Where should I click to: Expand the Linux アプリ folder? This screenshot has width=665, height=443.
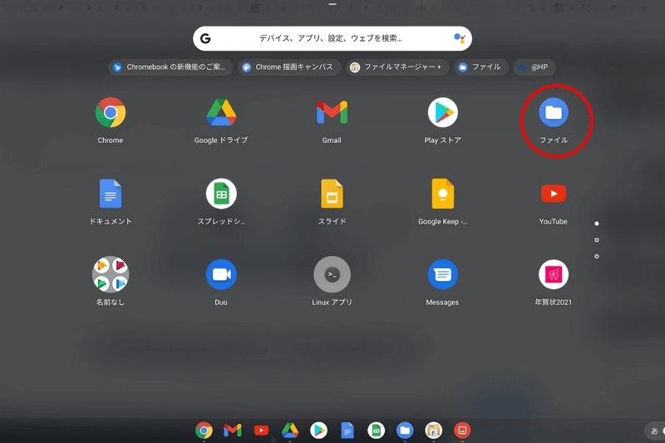[x=332, y=274]
